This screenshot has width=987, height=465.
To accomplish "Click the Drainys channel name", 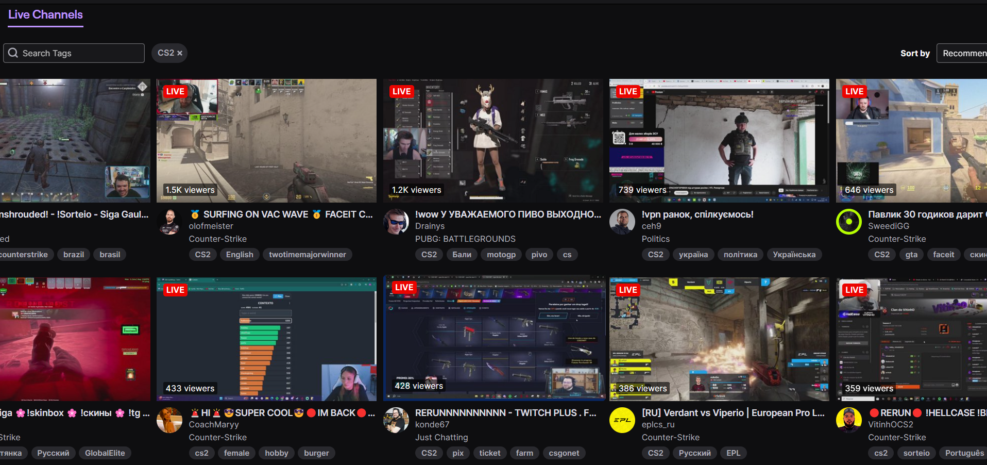I will (430, 226).
